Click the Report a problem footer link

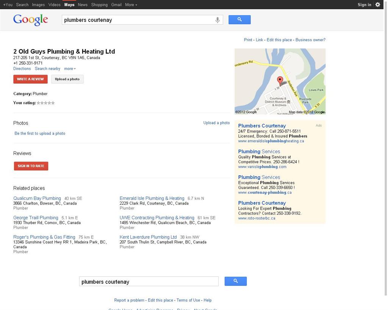pyautogui.click(x=129, y=300)
